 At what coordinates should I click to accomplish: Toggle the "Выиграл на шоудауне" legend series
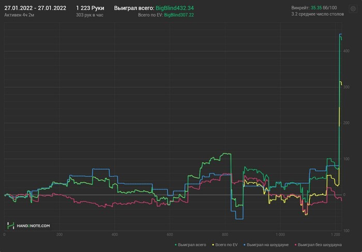pos(266,245)
